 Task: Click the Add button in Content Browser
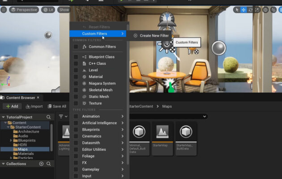tap(12, 107)
